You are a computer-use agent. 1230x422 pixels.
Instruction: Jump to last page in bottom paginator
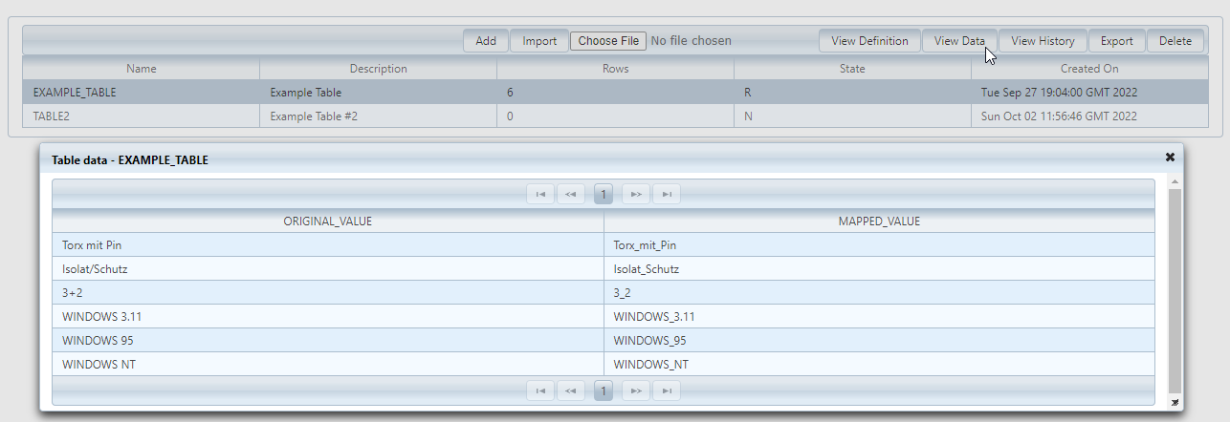pyautogui.click(x=667, y=390)
